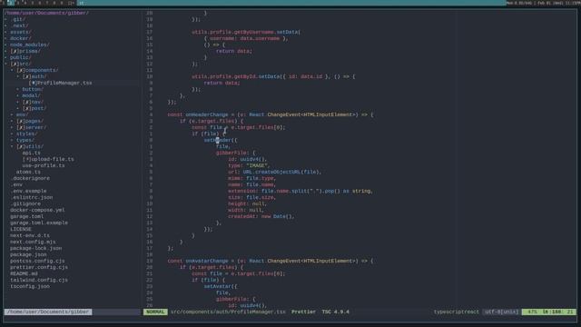Click the extension: file.name.split line

[x=300, y=191]
